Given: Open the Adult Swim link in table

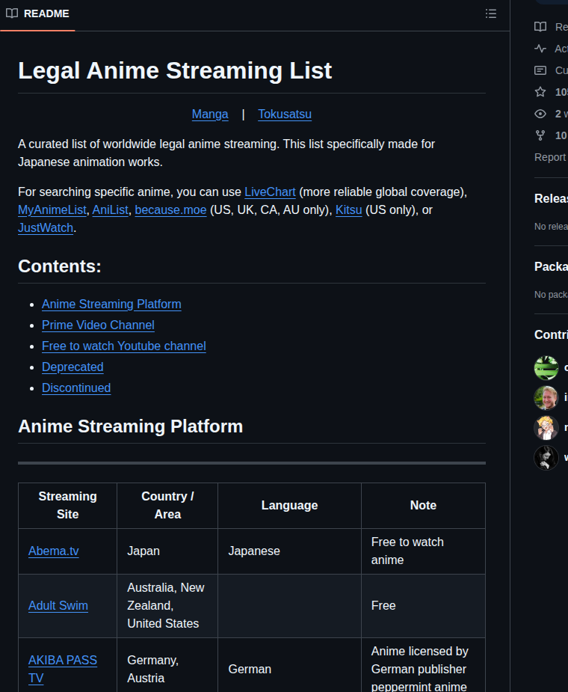Looking at the screenshot, I should 58,606.
